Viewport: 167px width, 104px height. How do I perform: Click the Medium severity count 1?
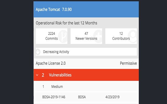[x=43, y=87]
